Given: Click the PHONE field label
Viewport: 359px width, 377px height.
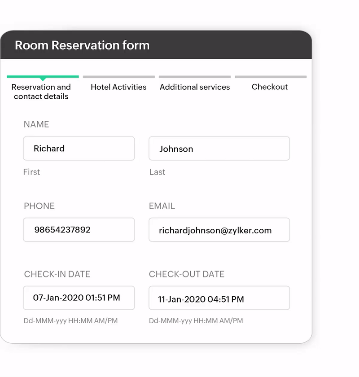Looking at the screenshot, I should (x=39, y=206).
